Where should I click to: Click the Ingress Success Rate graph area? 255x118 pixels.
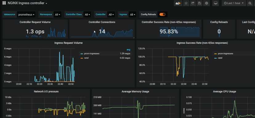pyautogui.click(x=177, y=65)
